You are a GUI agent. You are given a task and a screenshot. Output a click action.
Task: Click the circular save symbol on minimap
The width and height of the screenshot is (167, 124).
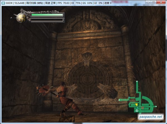(137, 111)
